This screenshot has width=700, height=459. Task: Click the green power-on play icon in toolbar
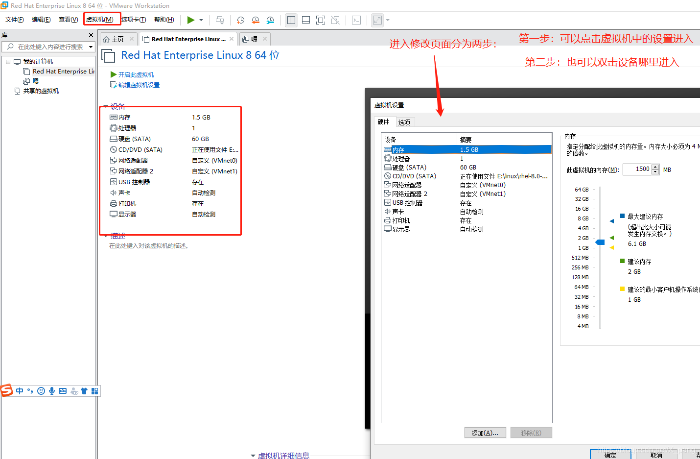pos(191,20)
